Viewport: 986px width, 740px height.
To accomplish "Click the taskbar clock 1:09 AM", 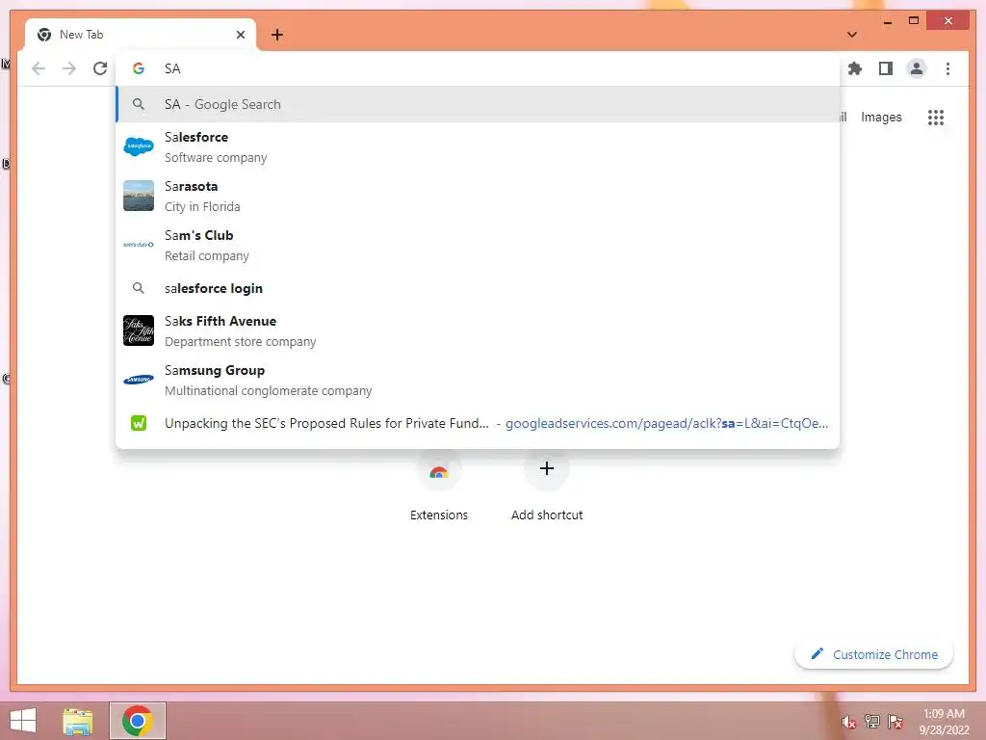I will [944, 714].
